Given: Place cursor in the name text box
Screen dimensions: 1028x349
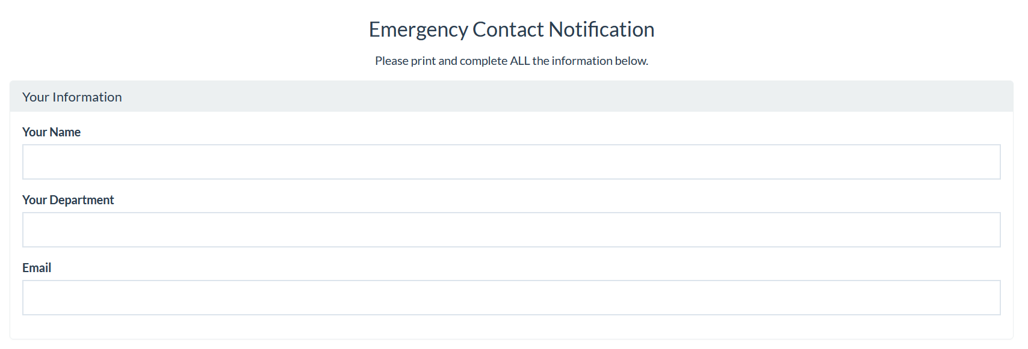Looking at the screenshot, I should click(x=511, y=162).
